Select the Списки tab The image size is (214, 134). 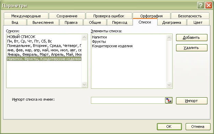[x=145, y=22]
